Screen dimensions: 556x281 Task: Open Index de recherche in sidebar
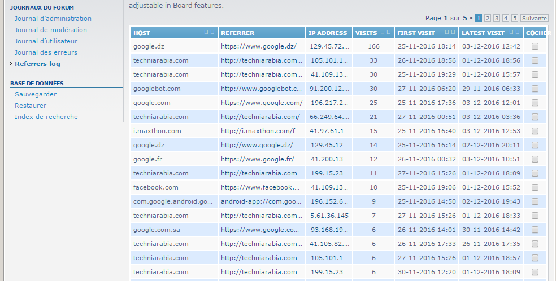[46, 117]
